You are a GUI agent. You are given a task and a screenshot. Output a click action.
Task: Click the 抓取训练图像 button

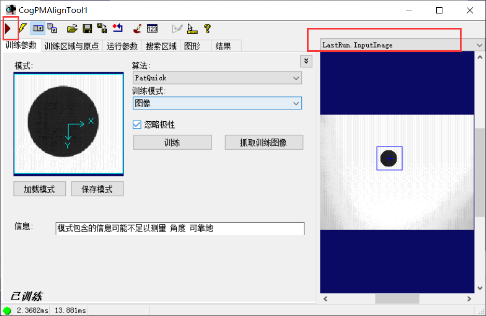(263, 142)
